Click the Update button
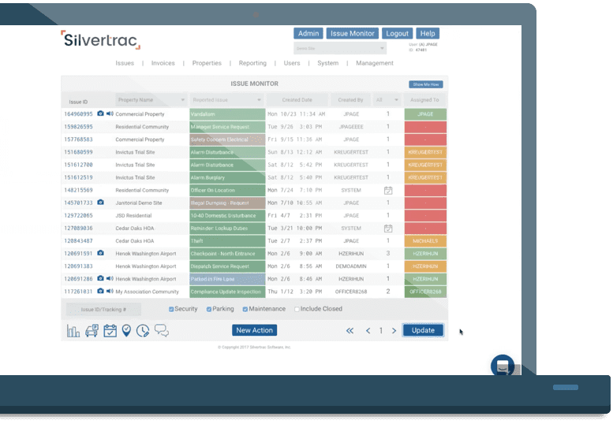Image resolution: width=613 pixels, height=424 pixels. tap(423, 330)
